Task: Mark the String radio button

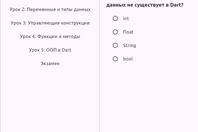Action: point(115,45)
